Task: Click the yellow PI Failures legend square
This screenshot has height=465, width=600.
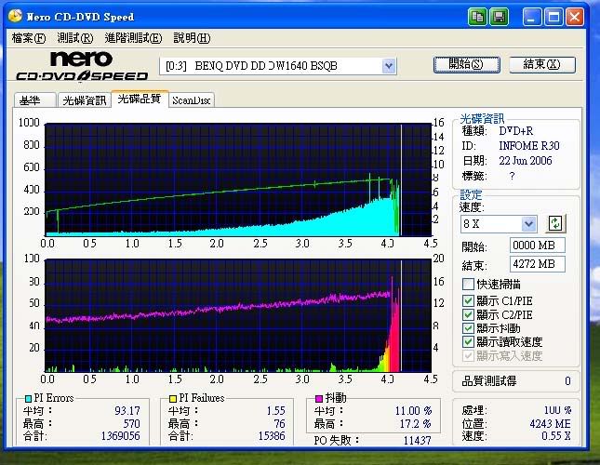Action: coord(173,399)
